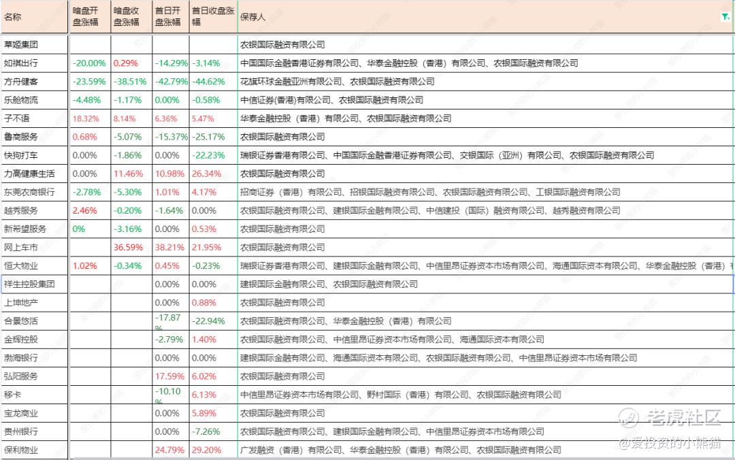The width and height of the screenshot is (735, 460).
Task: Click the 快狗打车 name cell
Action: pos(35,155)
